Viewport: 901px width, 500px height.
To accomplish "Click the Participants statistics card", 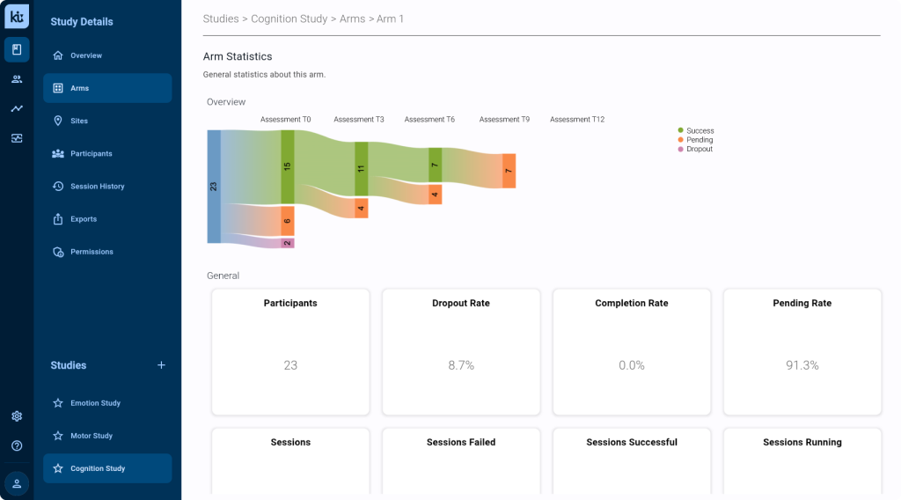I will [290, 352].
